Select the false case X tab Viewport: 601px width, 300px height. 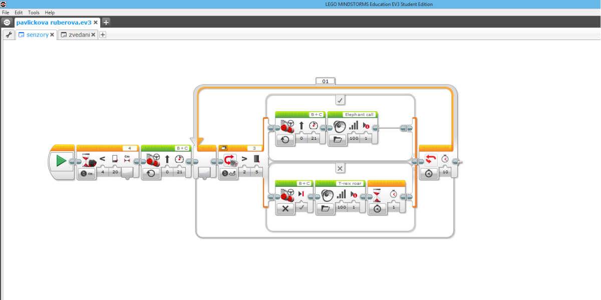point(340,168)
